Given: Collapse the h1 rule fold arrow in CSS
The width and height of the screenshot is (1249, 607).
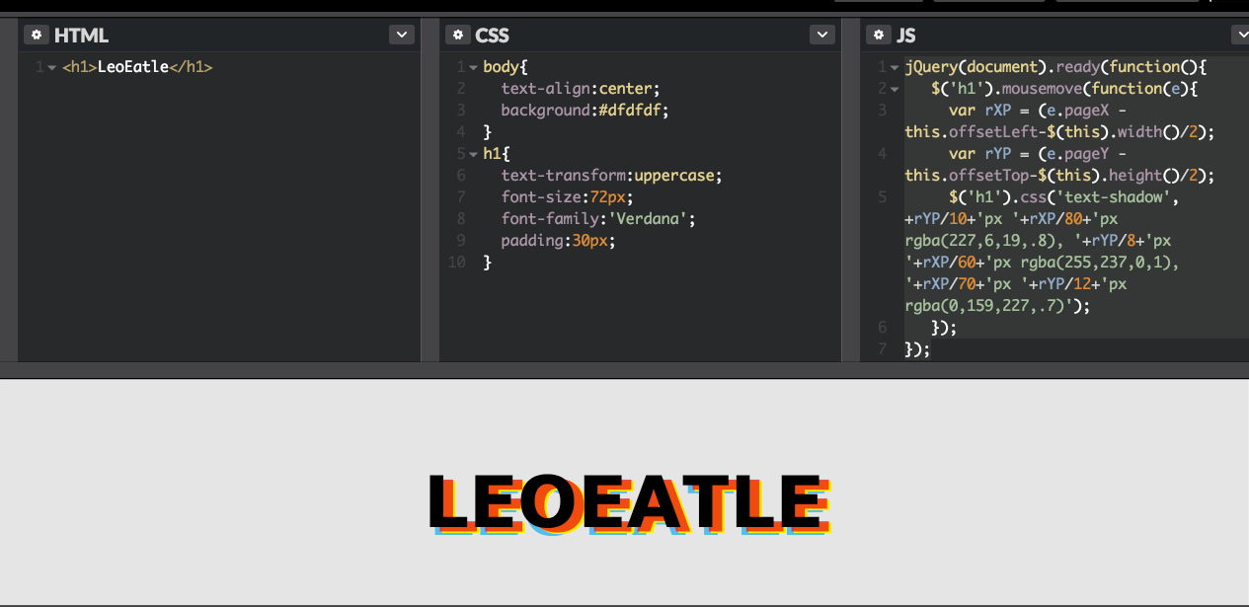Looking at the screenshot, I should click(x=473, y=155).
